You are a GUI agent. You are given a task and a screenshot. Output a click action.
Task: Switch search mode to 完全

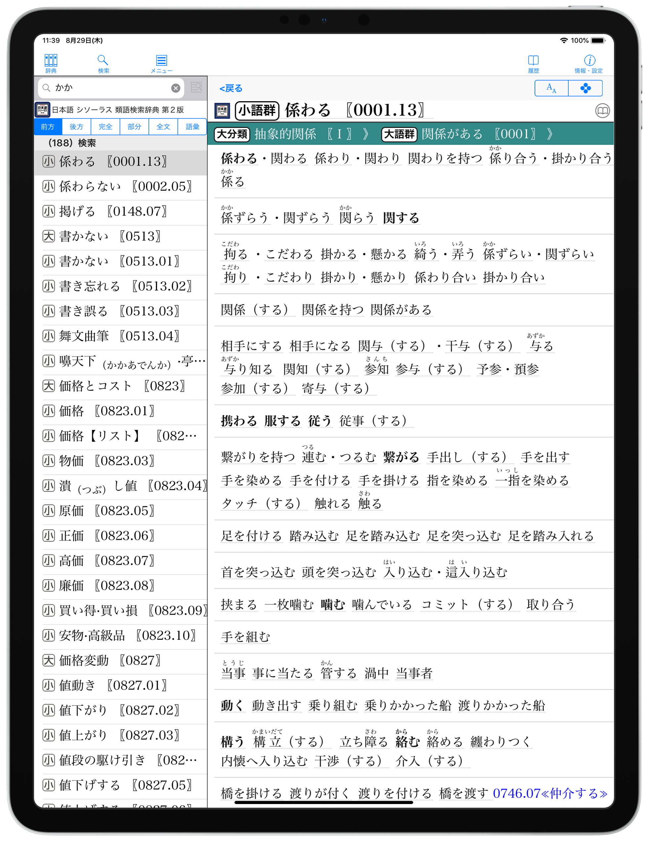tap(105, 127)
